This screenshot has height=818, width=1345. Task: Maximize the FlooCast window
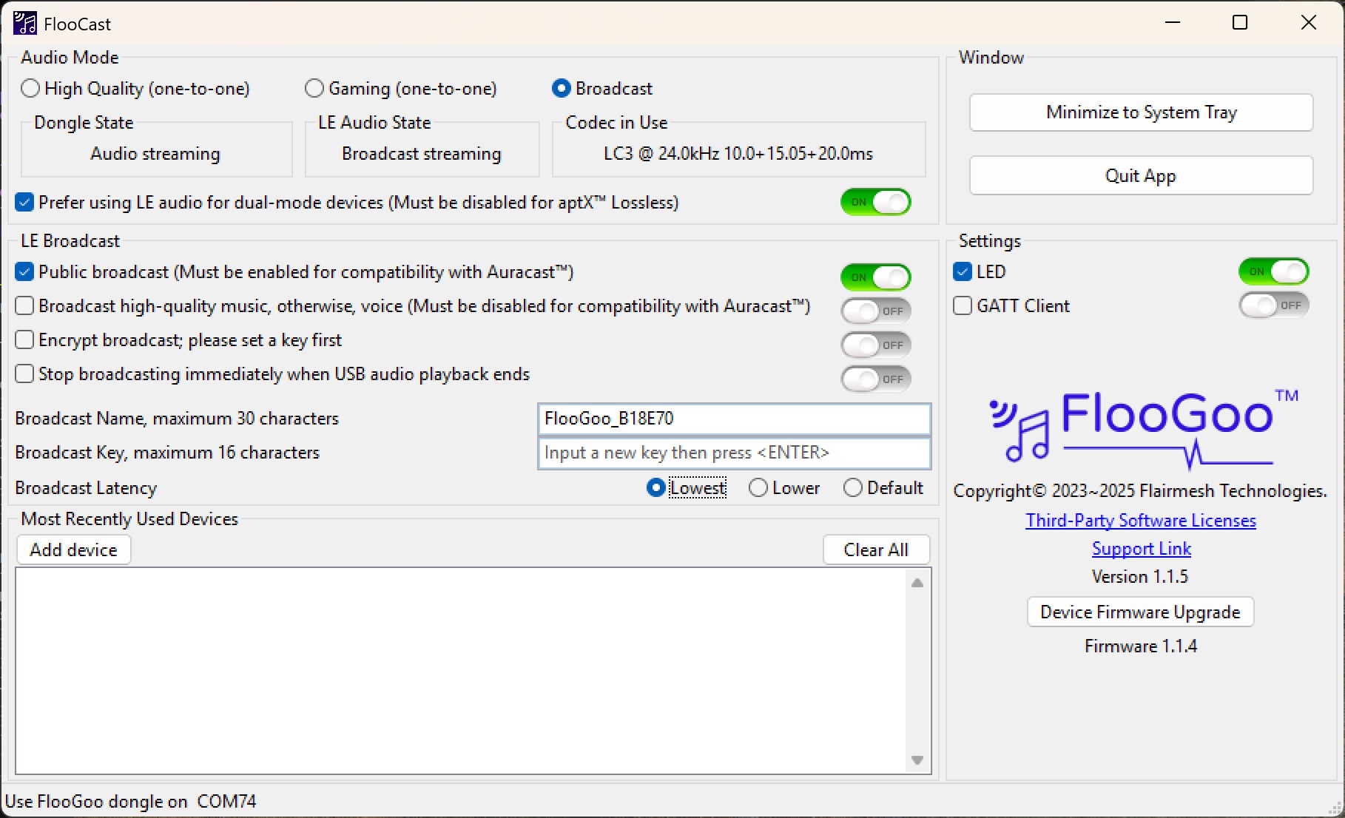1240,23
